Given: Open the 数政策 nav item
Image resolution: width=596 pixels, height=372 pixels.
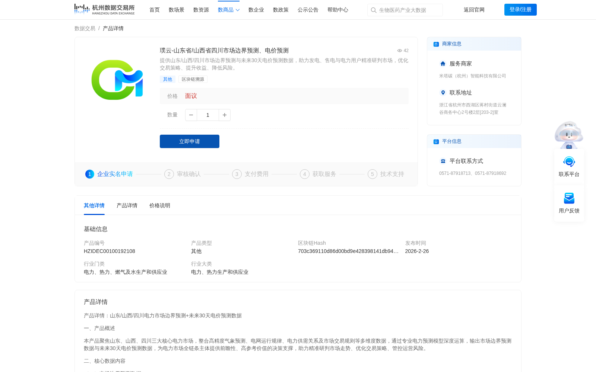Looking at the screenshot, I should coord(281,10).
